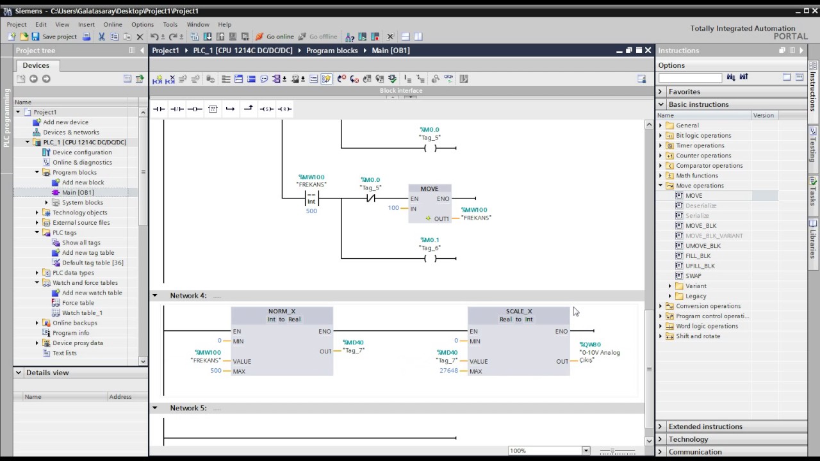Screen dimensions: 820x461
Task: Click the open branch icon
Action: click(x=230, y=109)
